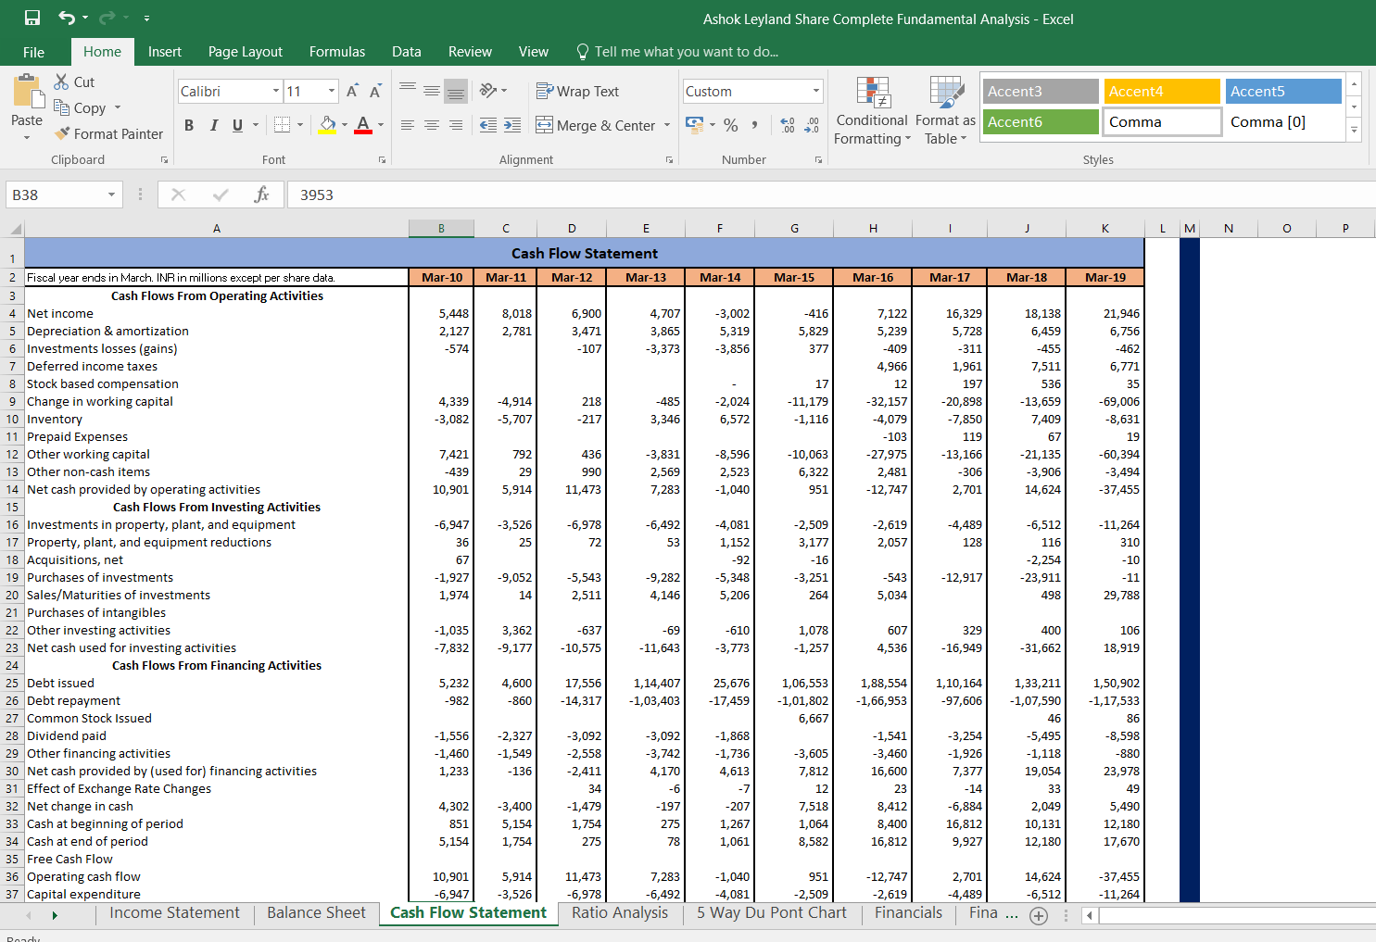Click the Undo arrow icon
The image size is (1376, 942).
[x=67, y=18]
